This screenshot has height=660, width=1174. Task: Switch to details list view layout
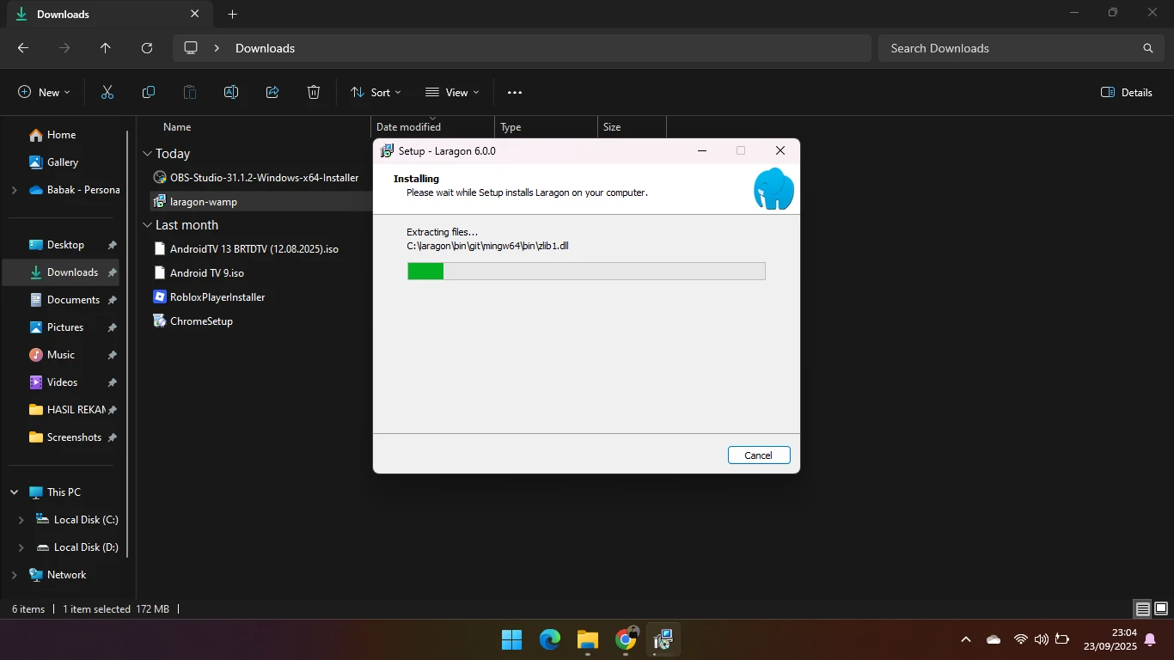(1142, 609)
